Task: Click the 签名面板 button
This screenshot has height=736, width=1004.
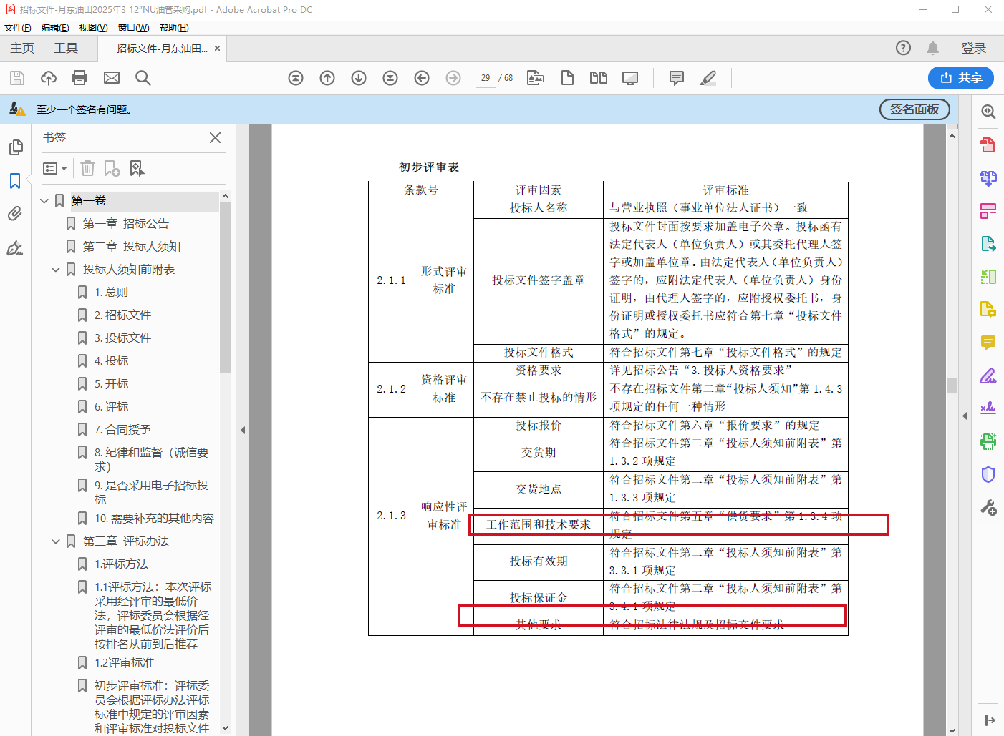Action: (x=914, y=109)
